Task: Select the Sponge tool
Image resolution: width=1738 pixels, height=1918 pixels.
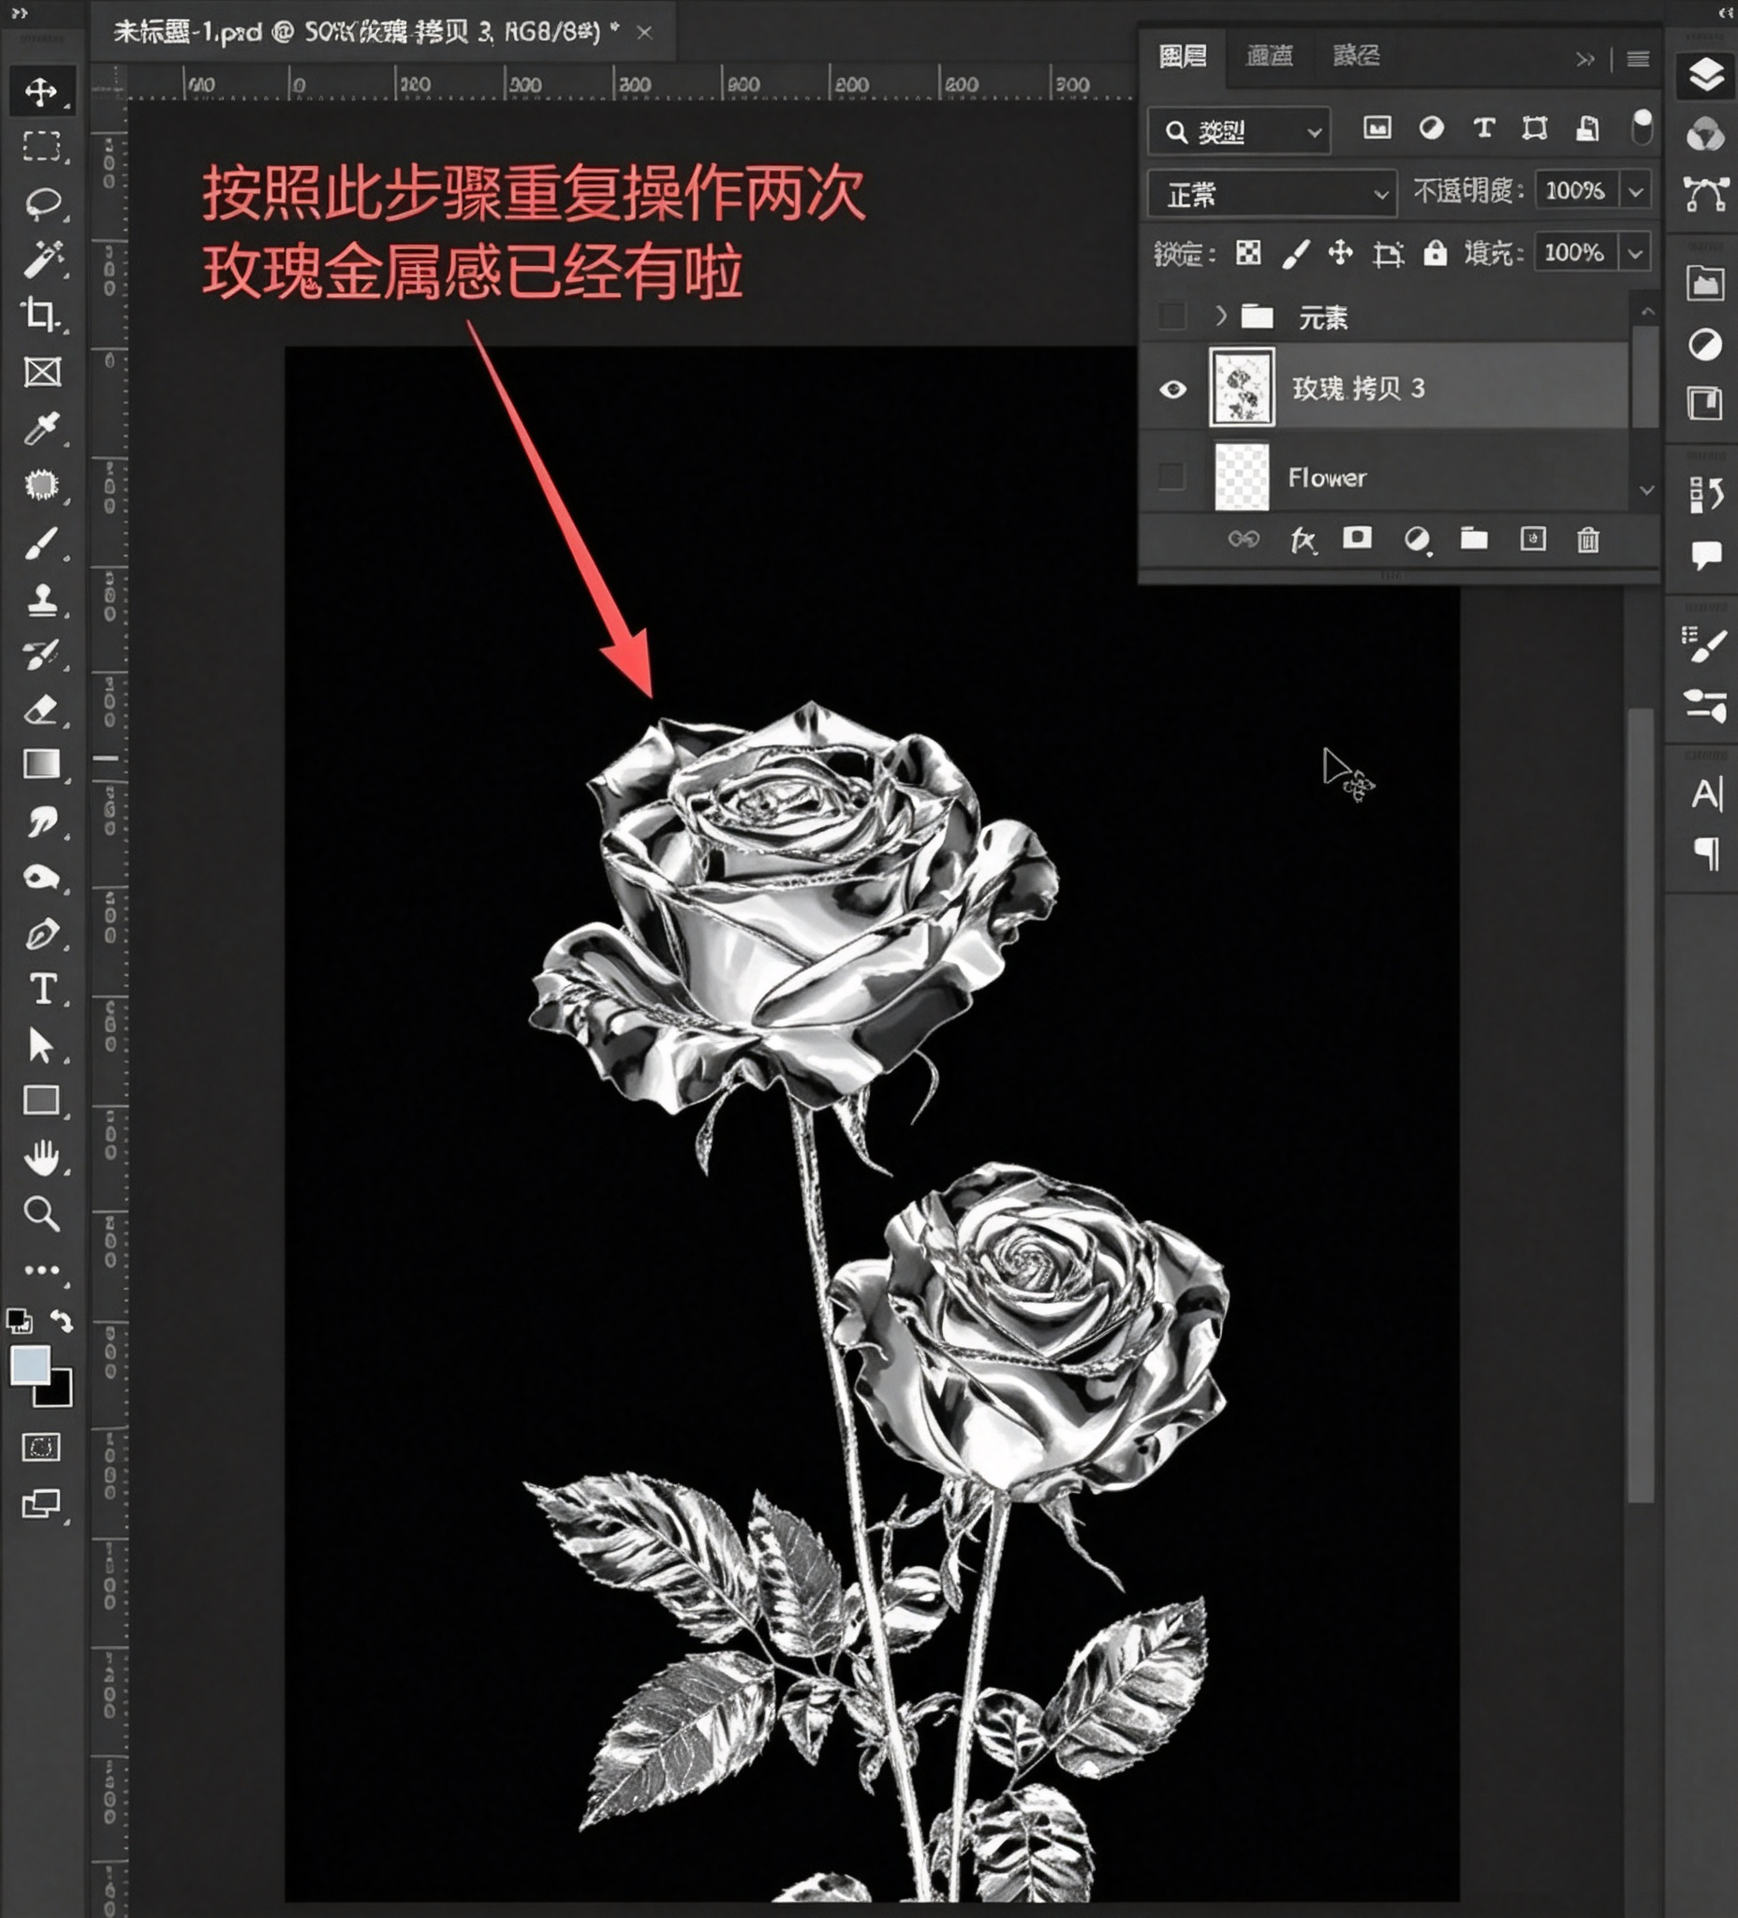Action: [x=41, y=877]
